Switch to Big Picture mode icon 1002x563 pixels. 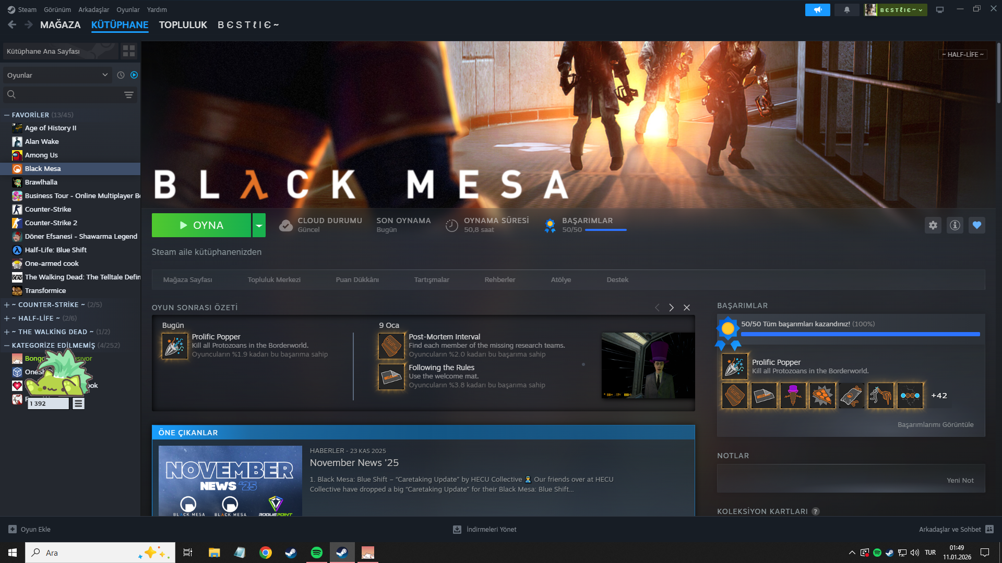coord(940,10)
